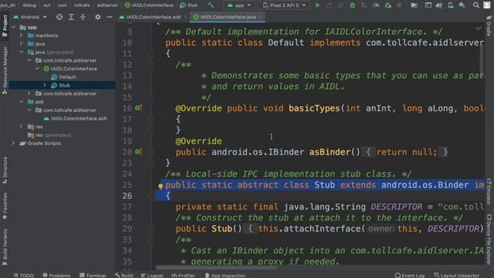Image resolution: width=494 pixels, height=278 pixels.
Task: Open the Terminal tool window
Action: pos(93,275)
